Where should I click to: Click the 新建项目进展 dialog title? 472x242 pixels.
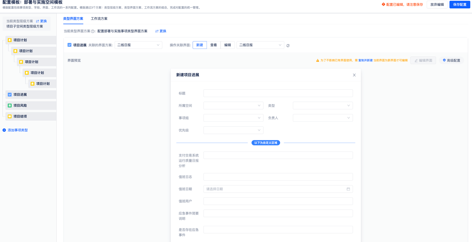click(188, 75)
